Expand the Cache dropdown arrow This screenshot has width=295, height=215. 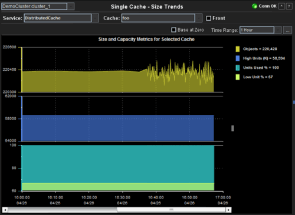pos(199,18)
